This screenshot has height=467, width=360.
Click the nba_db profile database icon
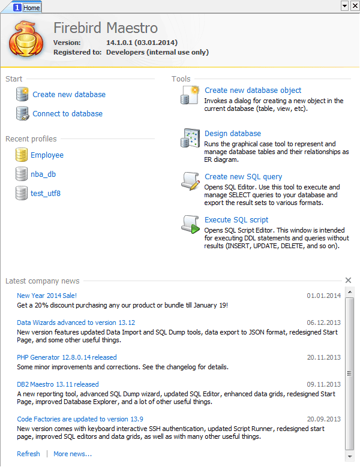pyautogui.click(x=22, y=174)
